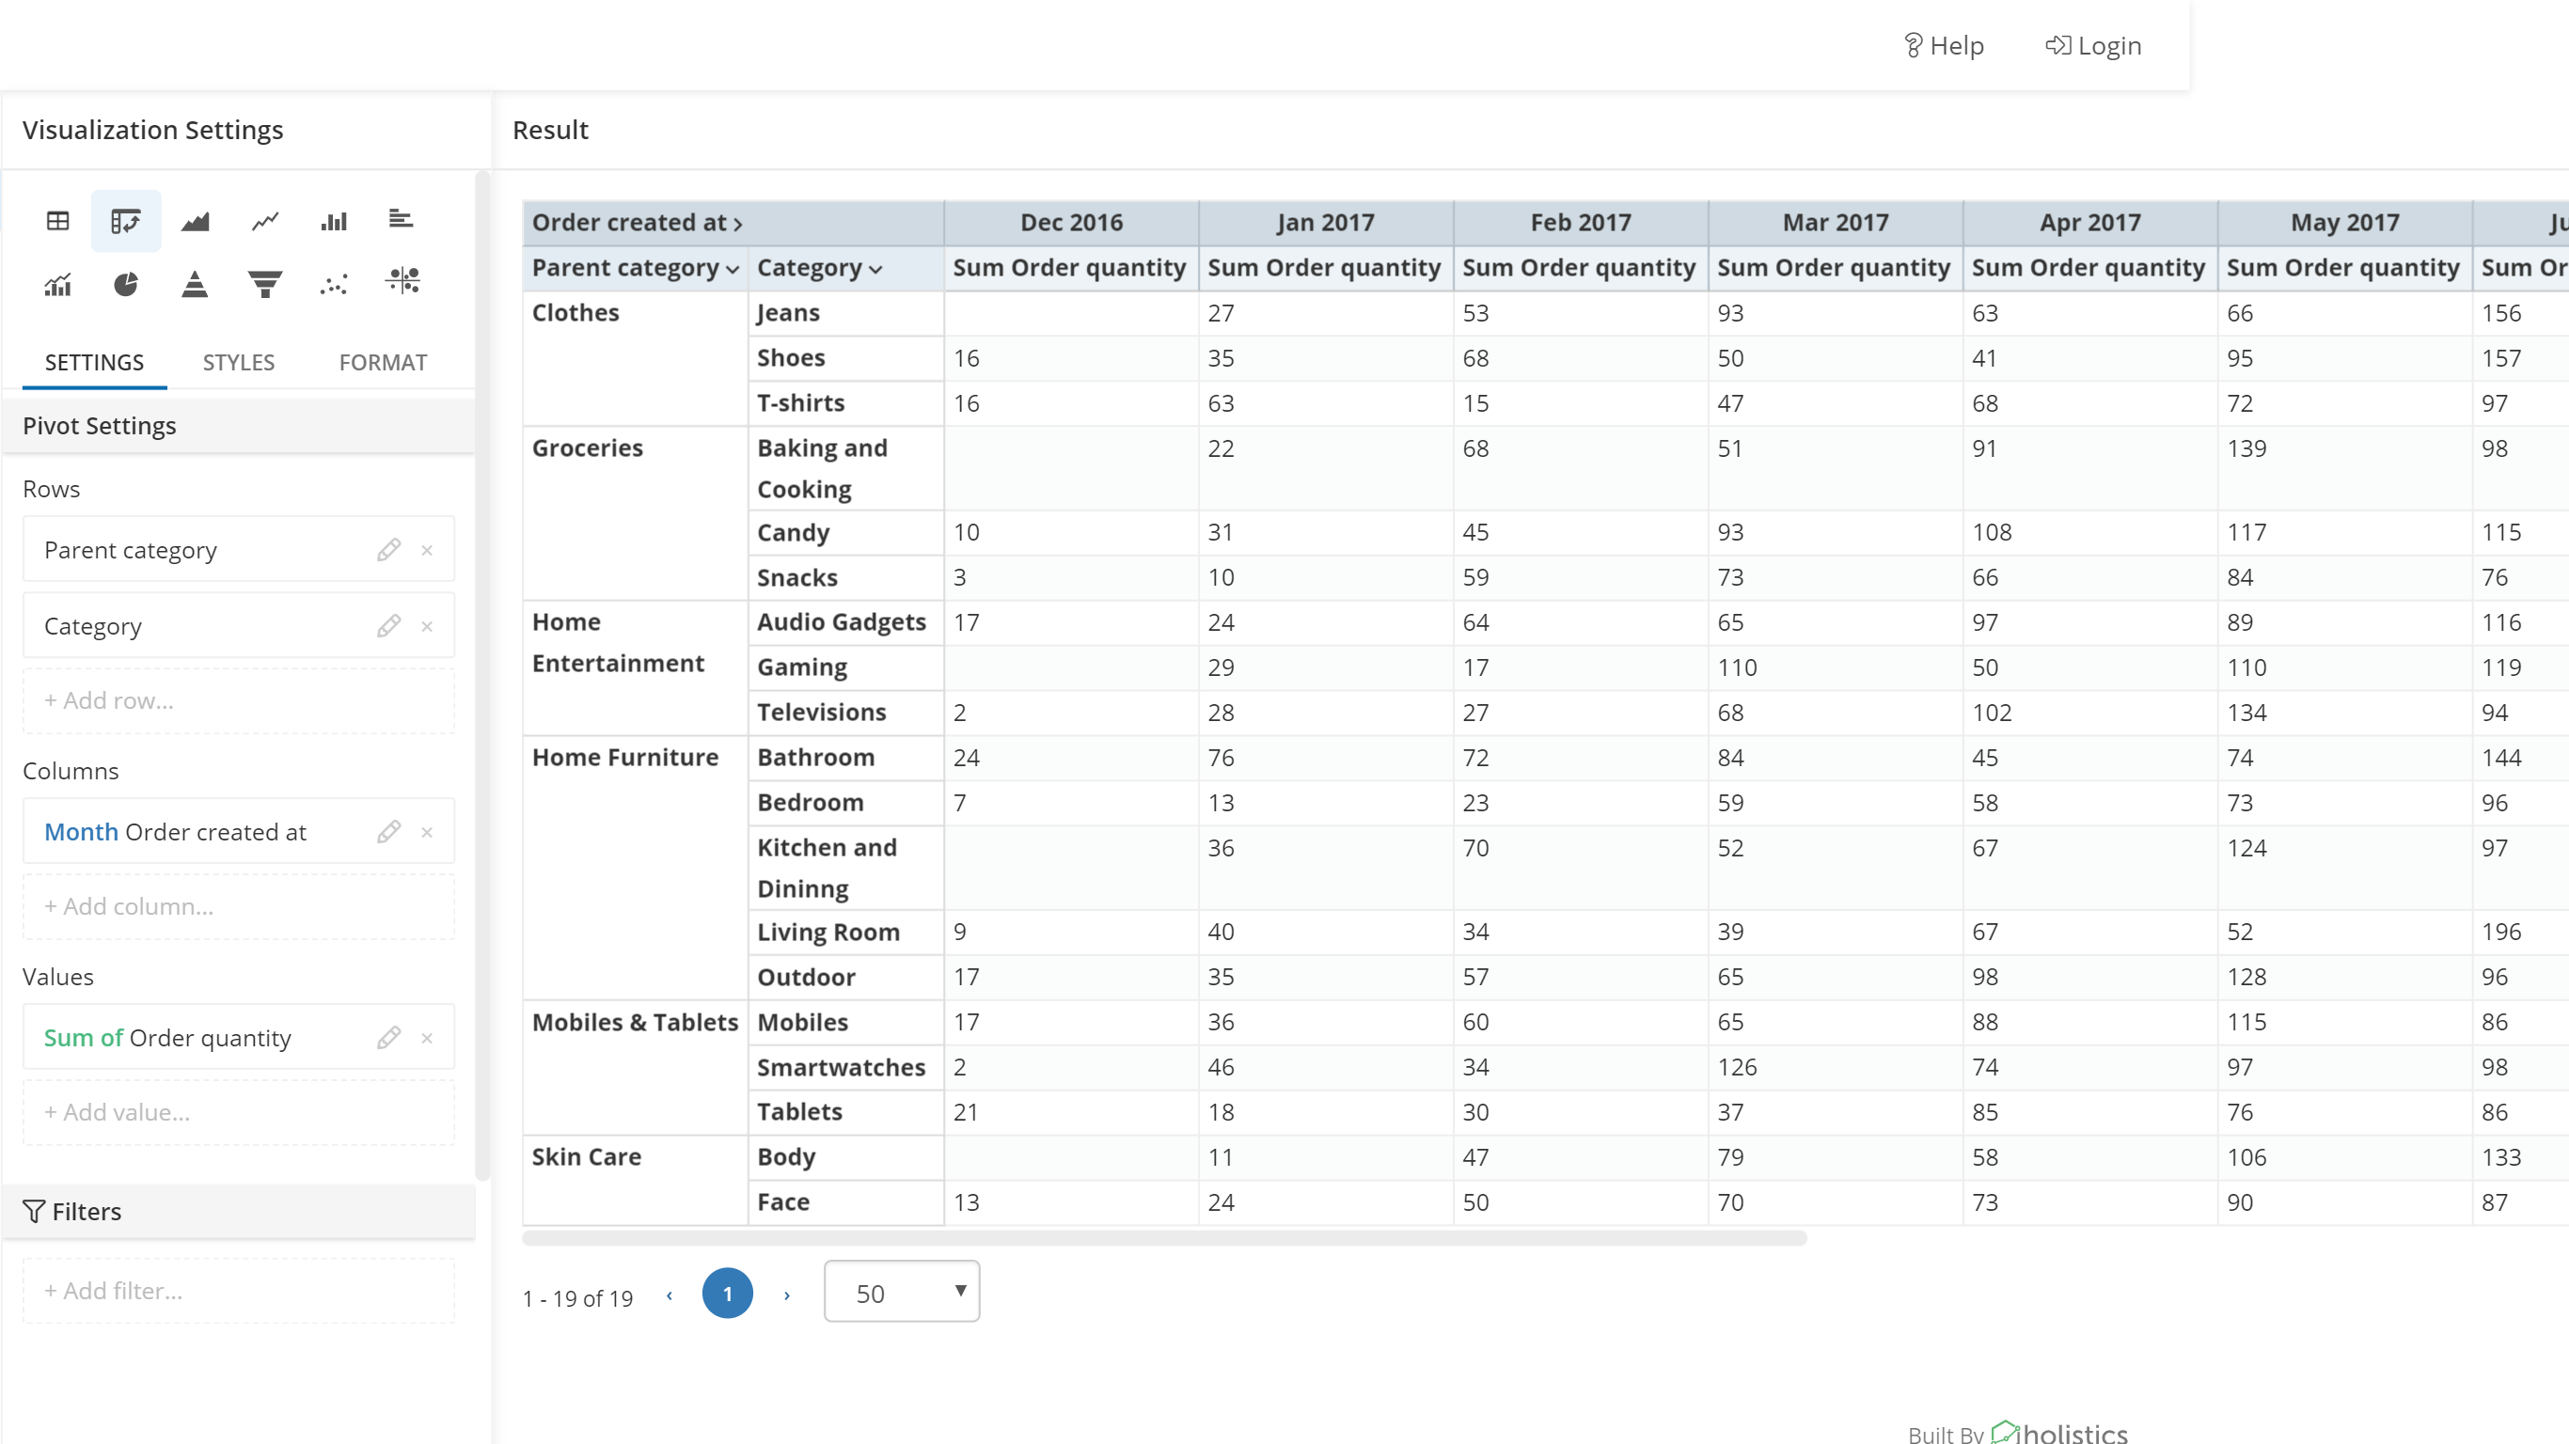Select the pie chart icon

(125, 284)
